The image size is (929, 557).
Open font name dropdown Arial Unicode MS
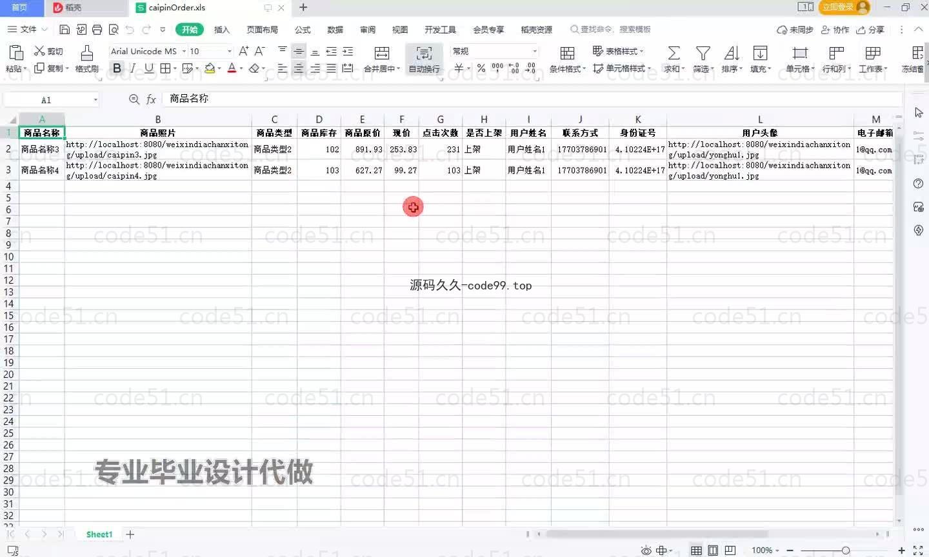point(184,51)
